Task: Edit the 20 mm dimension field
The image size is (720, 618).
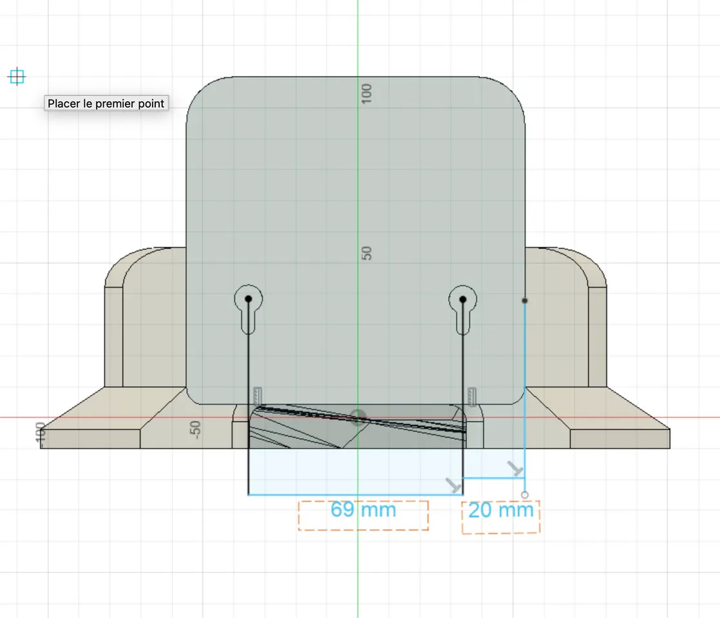Action: pos(501,517)
